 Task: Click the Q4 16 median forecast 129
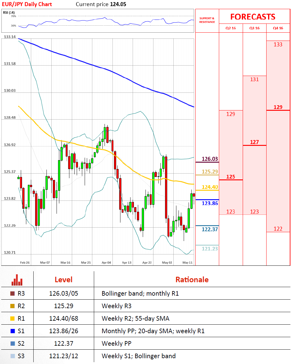[x=278, y=107]
